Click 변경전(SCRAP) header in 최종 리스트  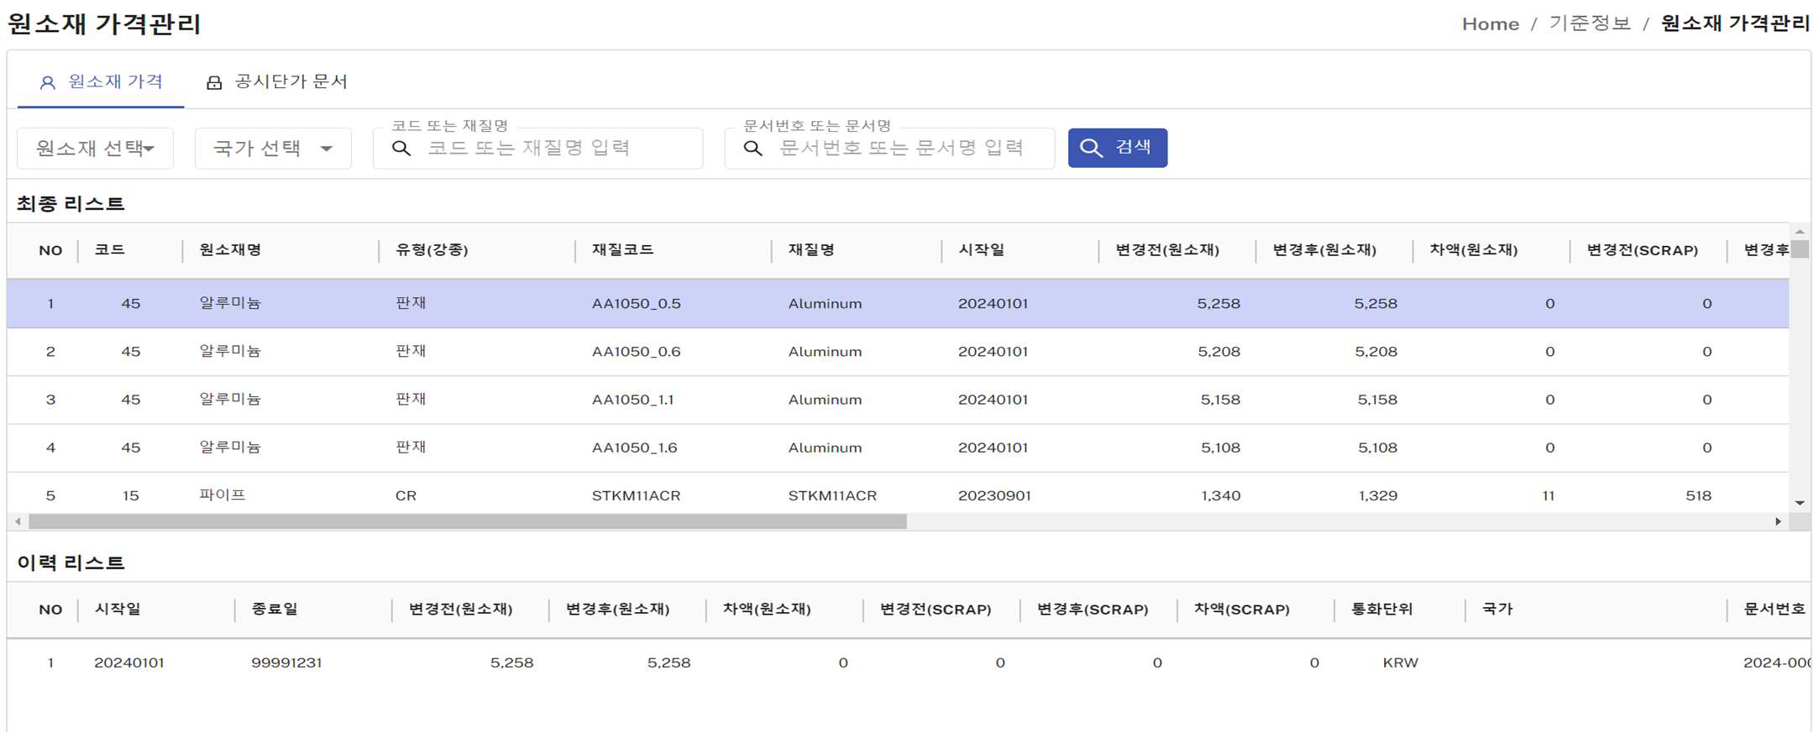tap(1643, 250)
